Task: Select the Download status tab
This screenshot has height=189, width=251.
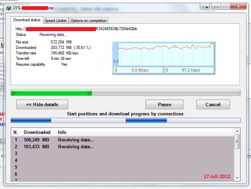Action: pyautogui.click(x=27, y=20)
